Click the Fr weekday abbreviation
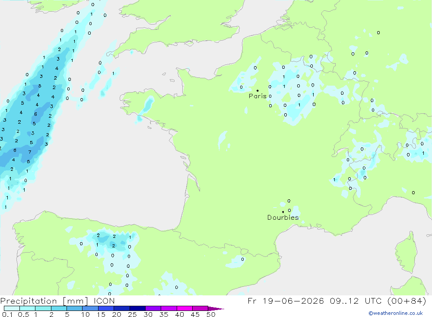This screenshot has height=317, width=432. tap(252, 301)
